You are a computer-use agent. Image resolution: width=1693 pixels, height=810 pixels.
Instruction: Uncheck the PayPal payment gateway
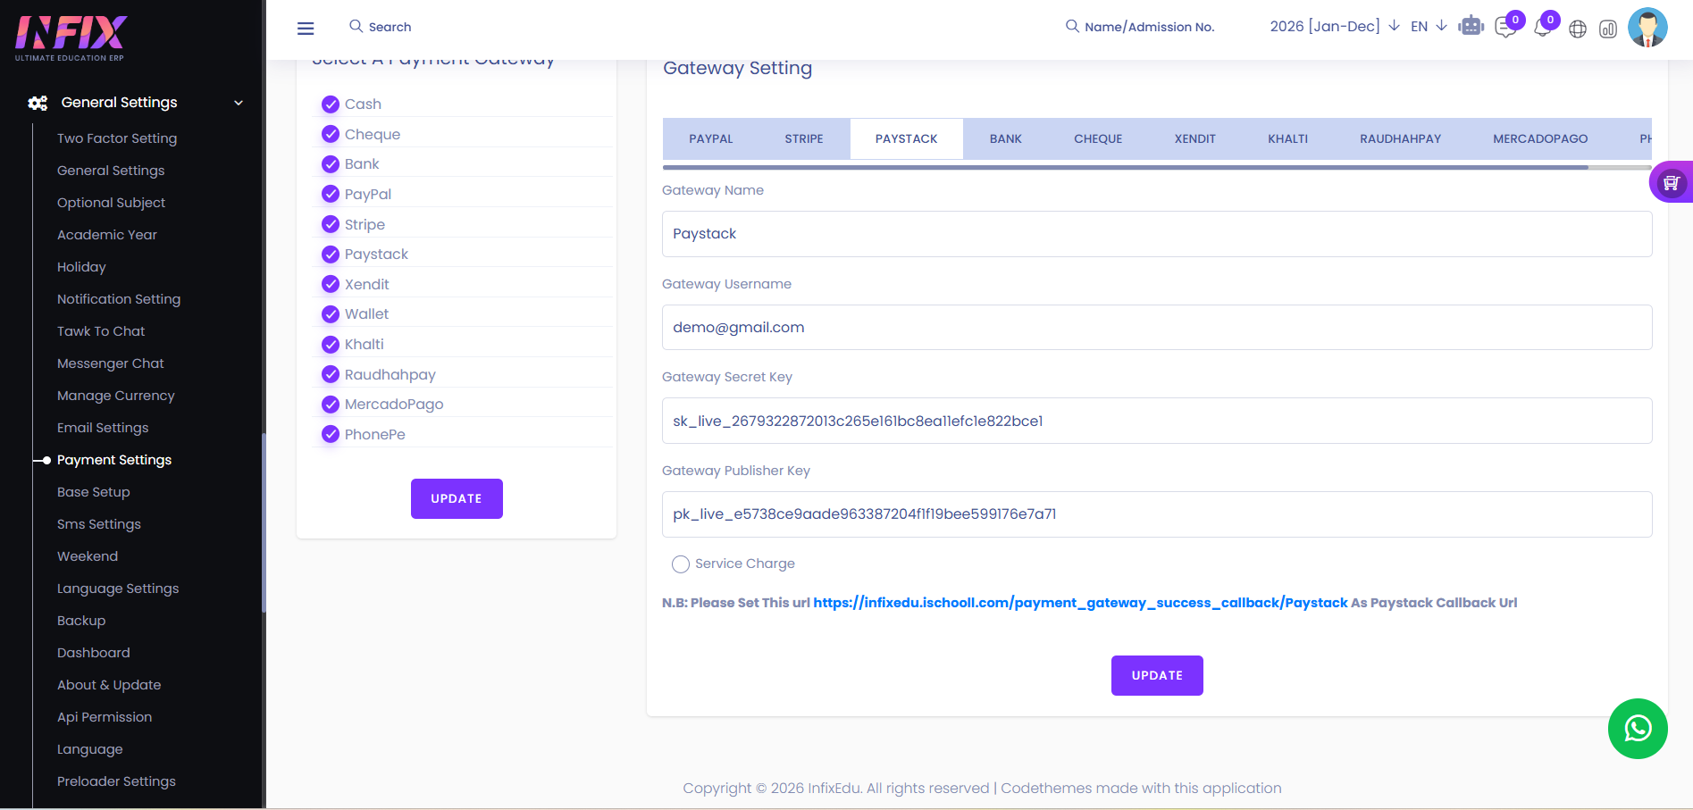pyautogui.click(x=331, y=194)
